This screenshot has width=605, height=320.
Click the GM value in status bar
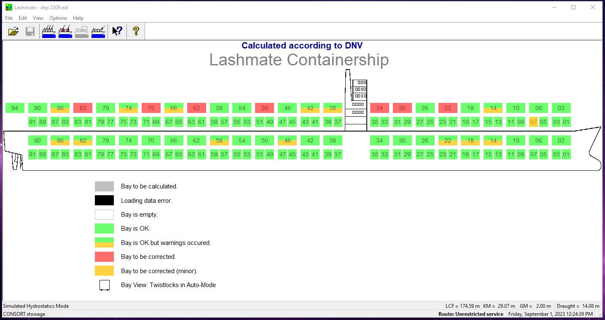tap(539, 306)
